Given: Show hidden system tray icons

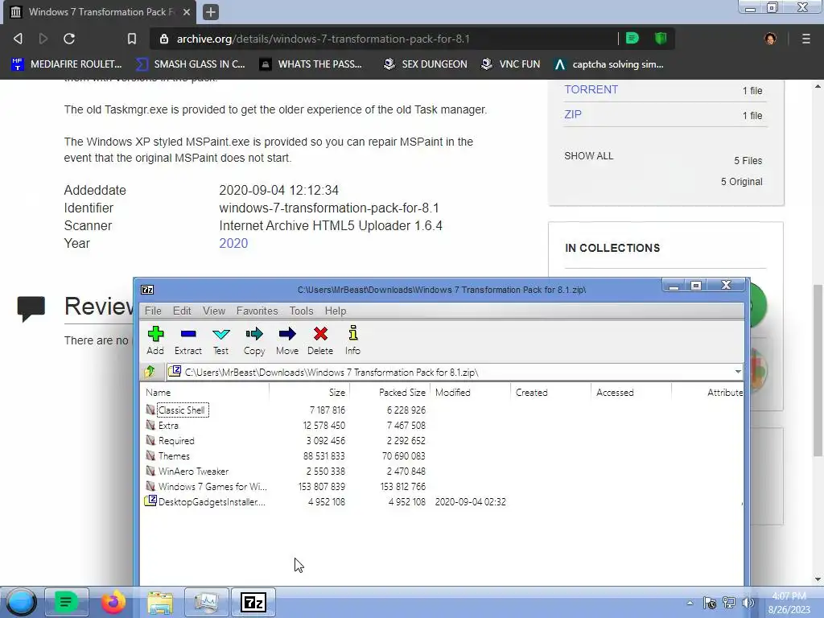Looking at the screenshot, I should (690, 603).
